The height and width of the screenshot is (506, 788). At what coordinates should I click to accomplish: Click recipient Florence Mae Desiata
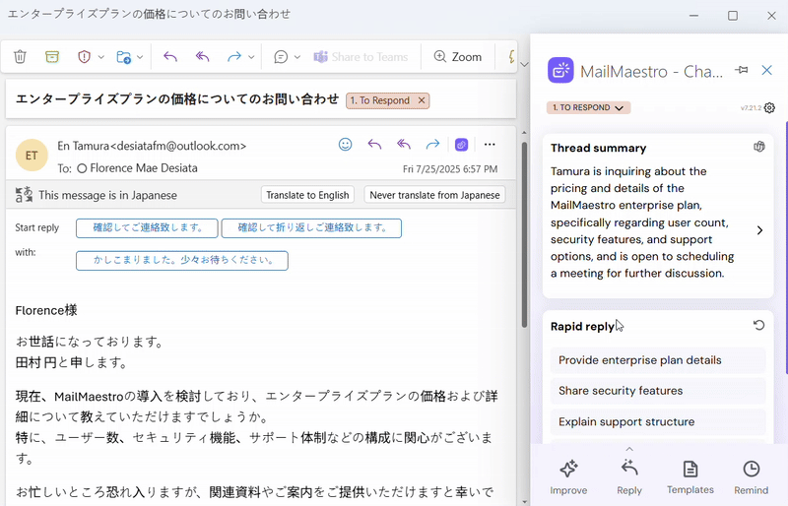point(143,168)
